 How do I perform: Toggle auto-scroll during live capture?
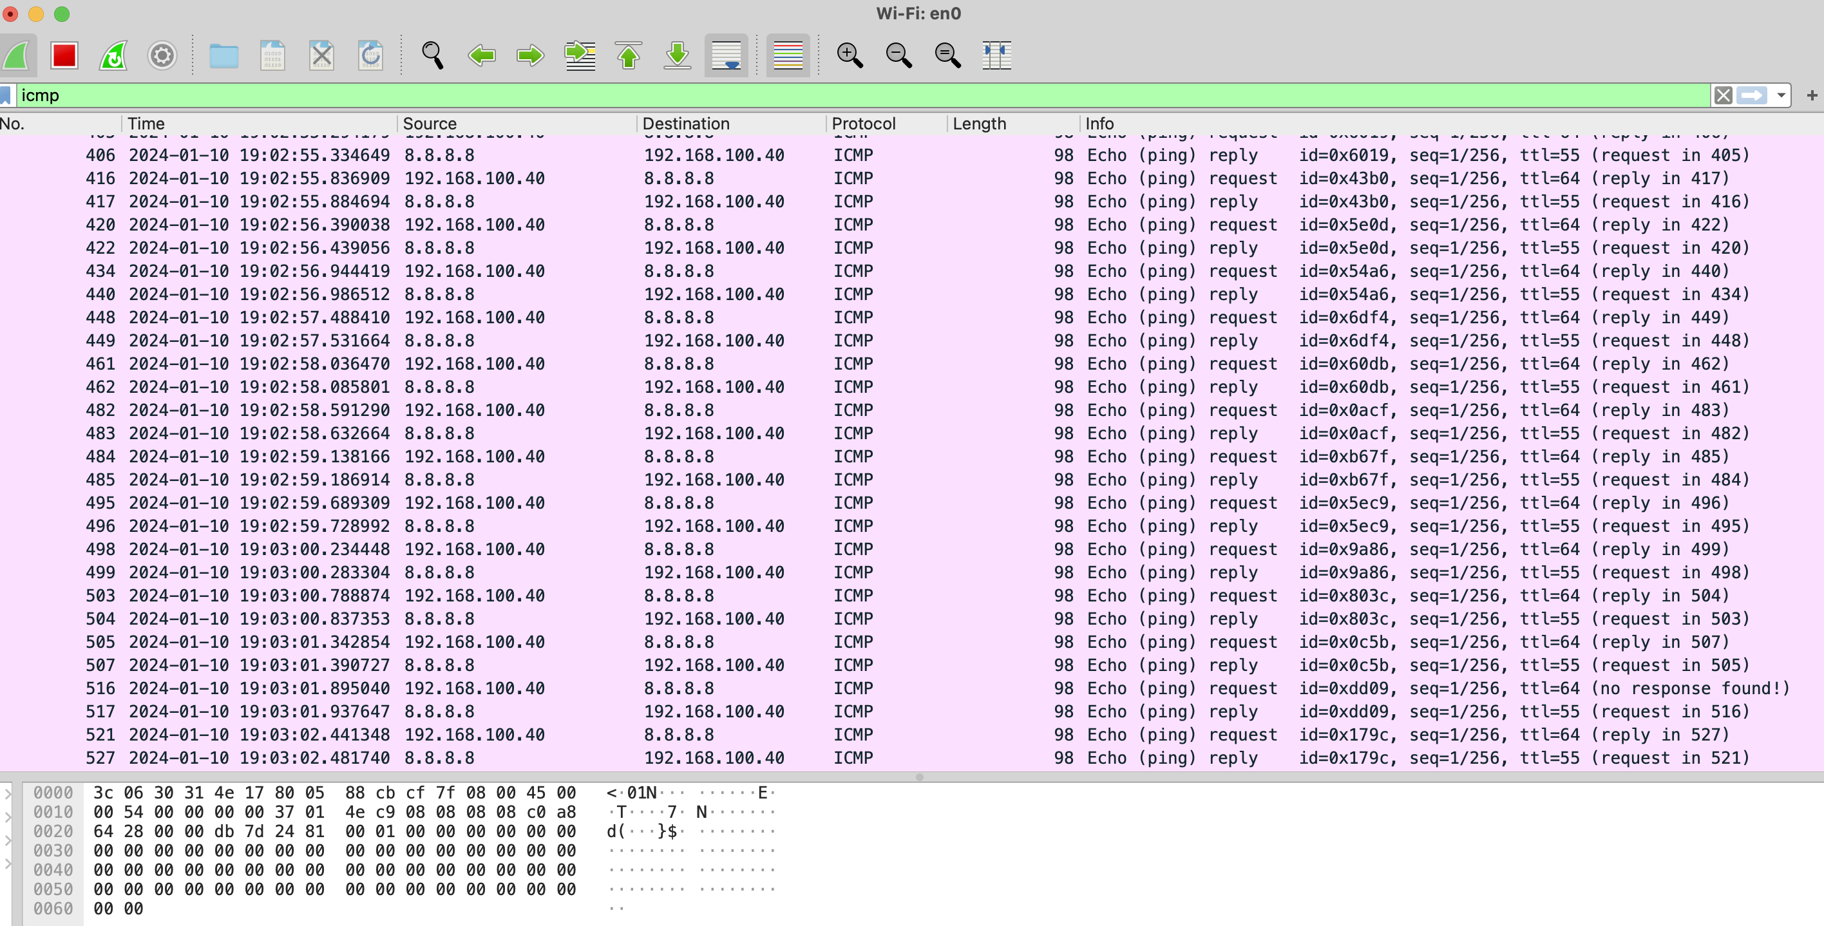click(726, 55)
